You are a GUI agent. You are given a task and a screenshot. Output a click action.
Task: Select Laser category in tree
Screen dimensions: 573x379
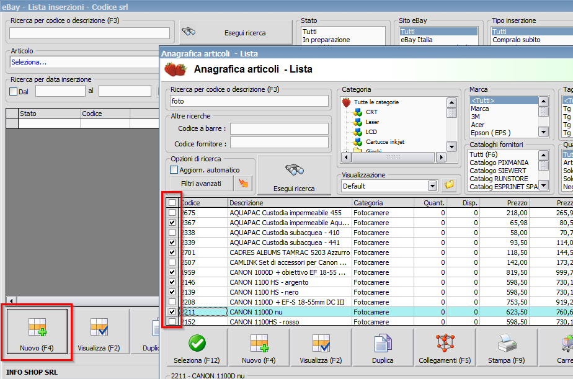[x=372, y=122]
